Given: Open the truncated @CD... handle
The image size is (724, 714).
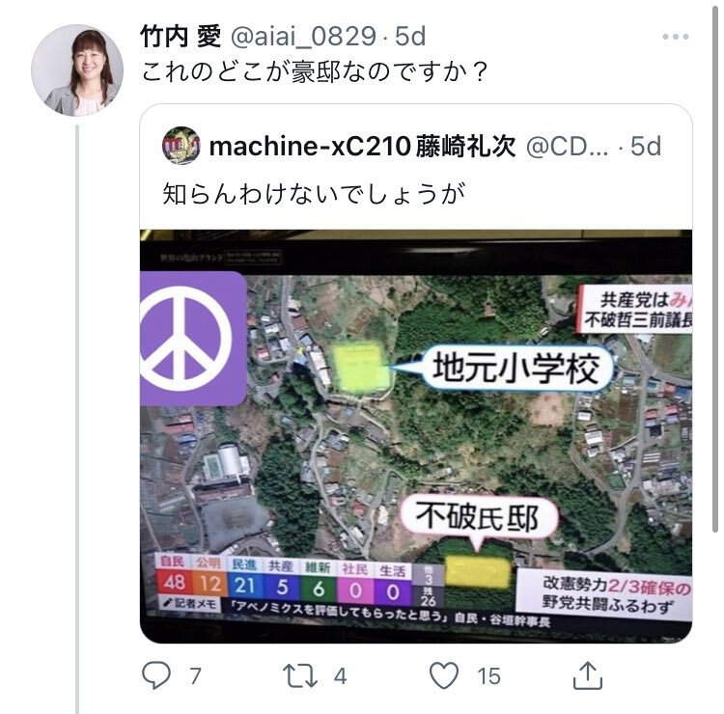Looking at the screenshot, I should click(568, 147).
